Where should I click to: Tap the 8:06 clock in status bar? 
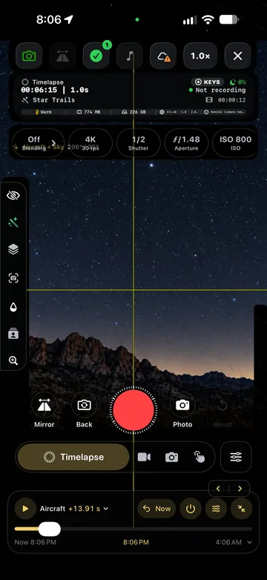click(49, 19)
